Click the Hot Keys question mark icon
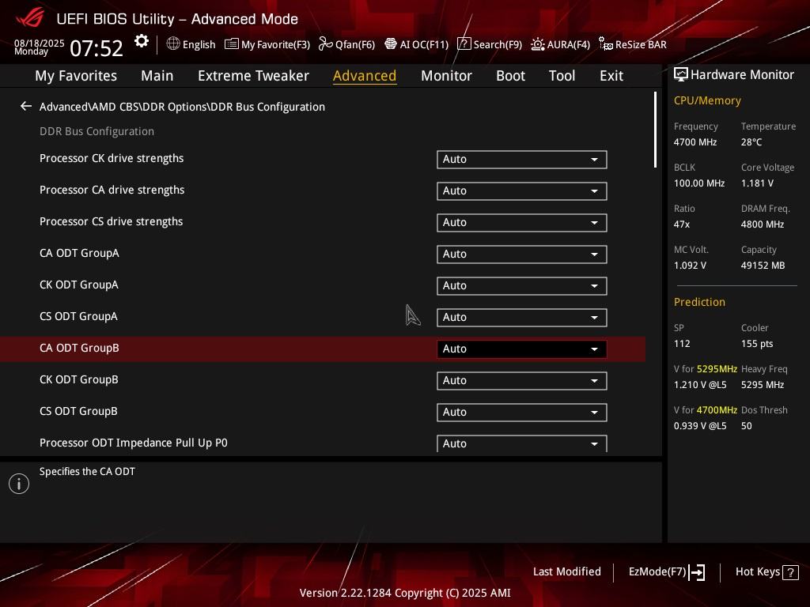 (790, 572)
